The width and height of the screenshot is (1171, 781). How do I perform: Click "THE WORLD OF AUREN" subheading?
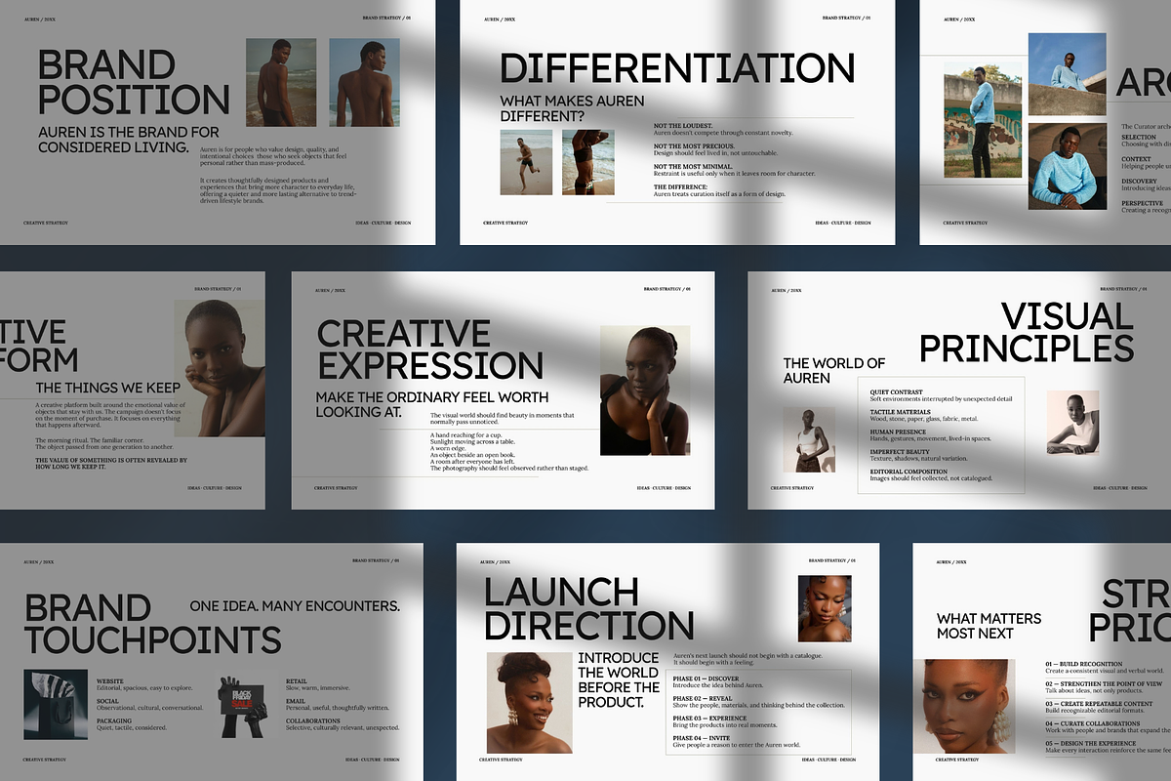tap(834, 370)
